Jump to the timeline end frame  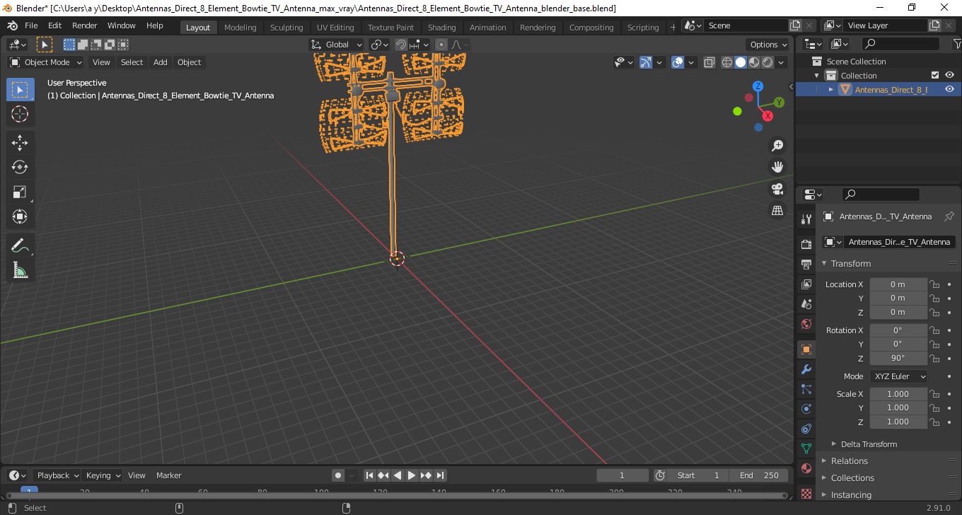tap(440, 475)
